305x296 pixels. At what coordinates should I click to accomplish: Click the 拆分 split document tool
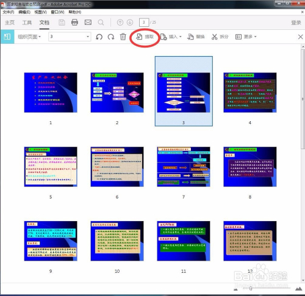click(220, 37)
